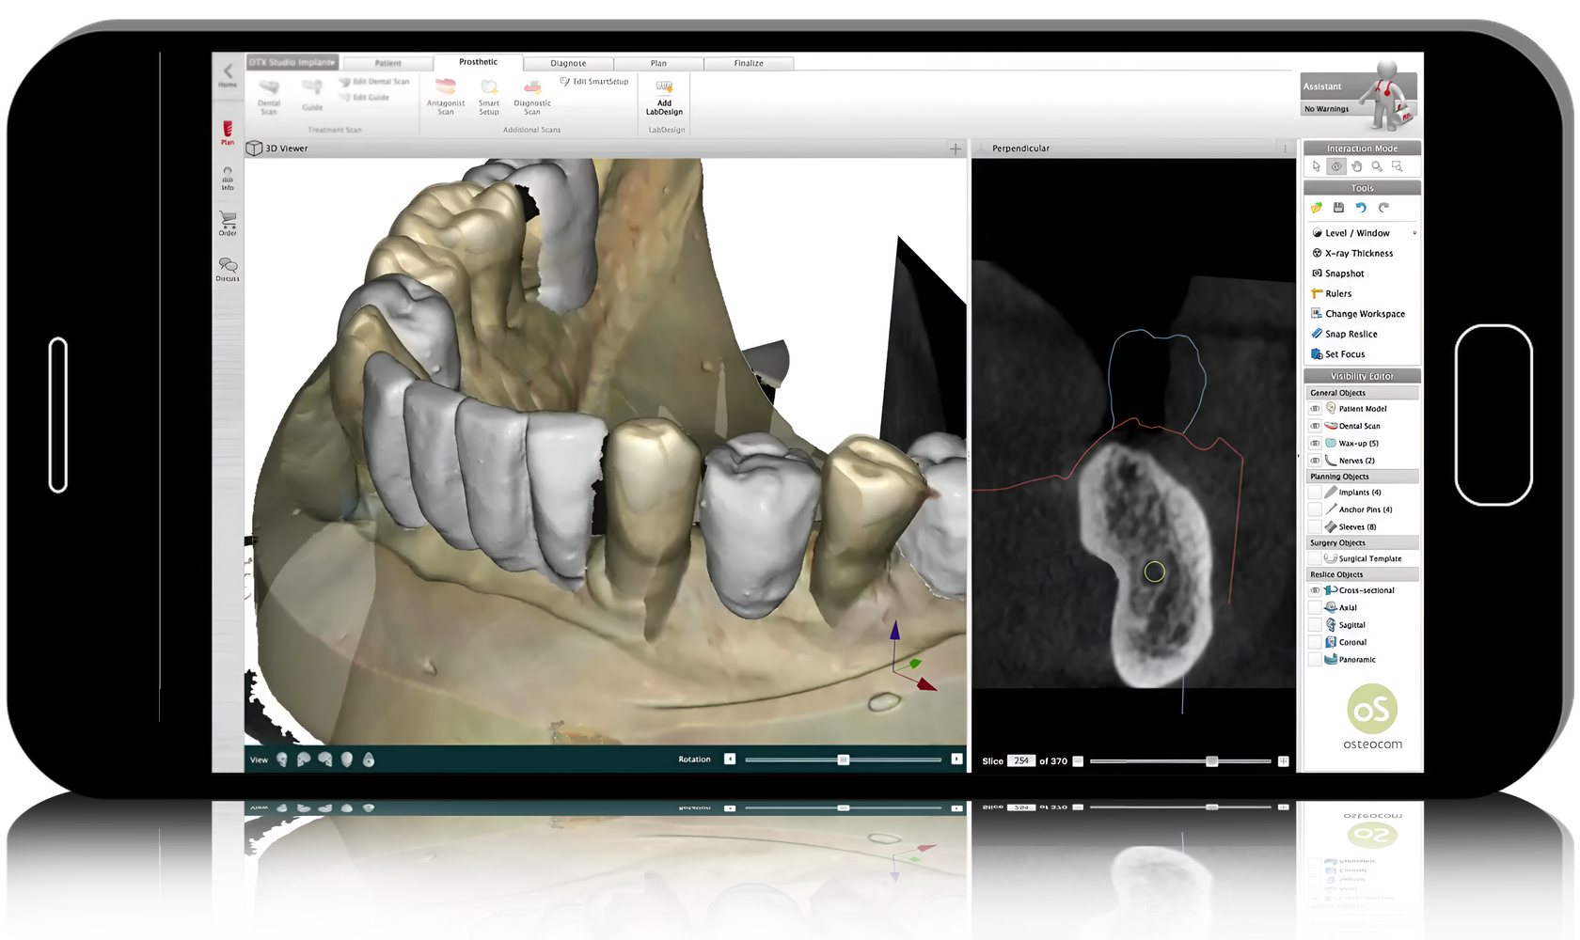Click the undo arrow in Tools
Viewport: 1580px width, 940px height.
1361,208
